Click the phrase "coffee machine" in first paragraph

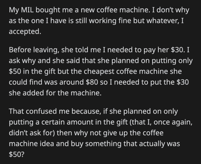(x=123, y=10)
